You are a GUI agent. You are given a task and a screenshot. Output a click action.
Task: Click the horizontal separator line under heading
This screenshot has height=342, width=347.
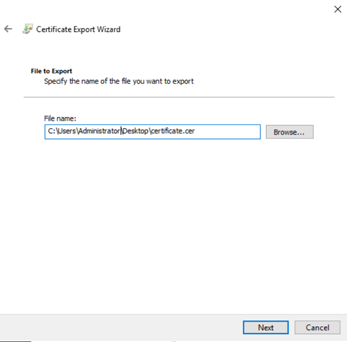point(179,97)
